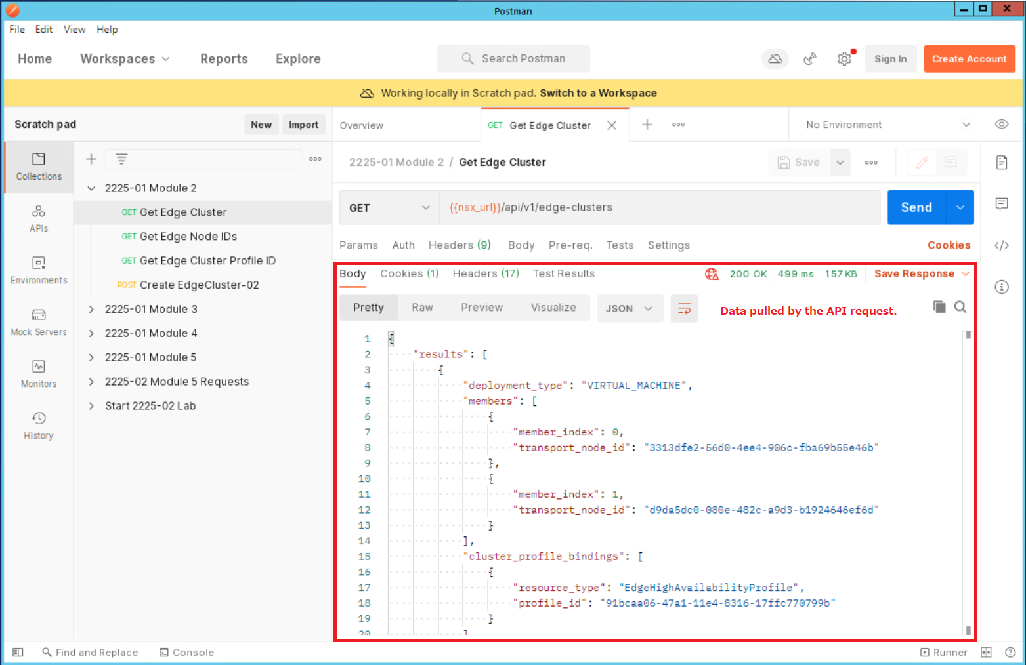Image resolution: width=1026 pixels, height=665 pixels.
Task: Open the JSON format dropdown
Action: [x=629, y=308]
